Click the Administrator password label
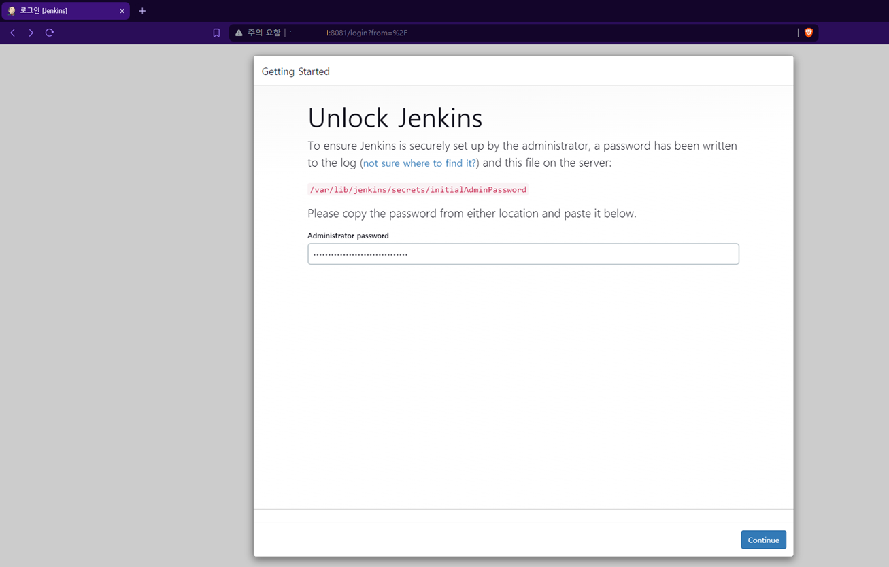889x567 pixels. (x=348, y=236)
